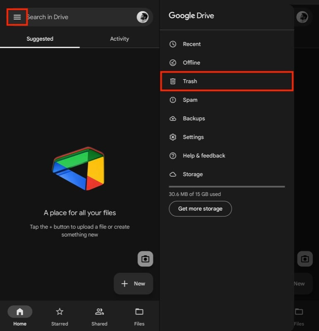Click the 30.6 MB of 15 GB used text
Image resolution: width=319 pixels, height=331 pixels.
[x=194, y=194]
